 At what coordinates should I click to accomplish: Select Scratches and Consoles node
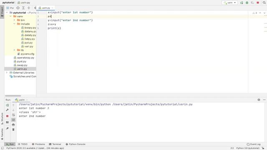click(23, 76)
